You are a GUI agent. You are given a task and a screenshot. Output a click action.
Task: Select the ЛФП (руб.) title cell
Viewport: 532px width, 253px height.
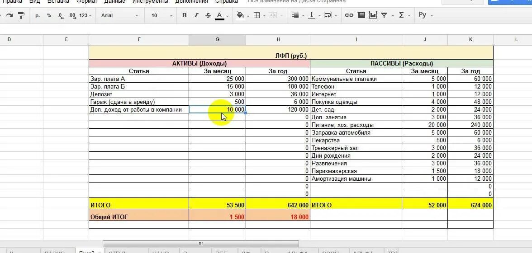point(291,52)
